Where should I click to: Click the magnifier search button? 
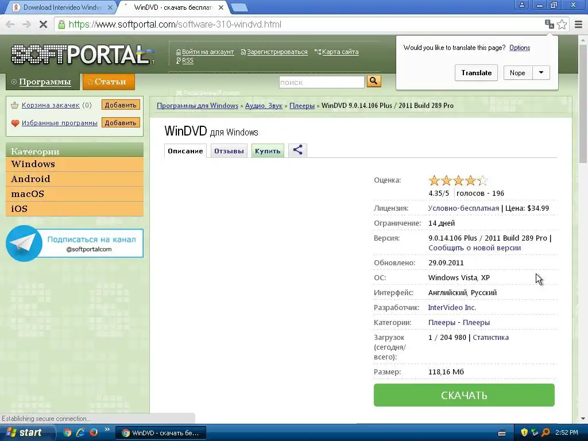(374, 81)
